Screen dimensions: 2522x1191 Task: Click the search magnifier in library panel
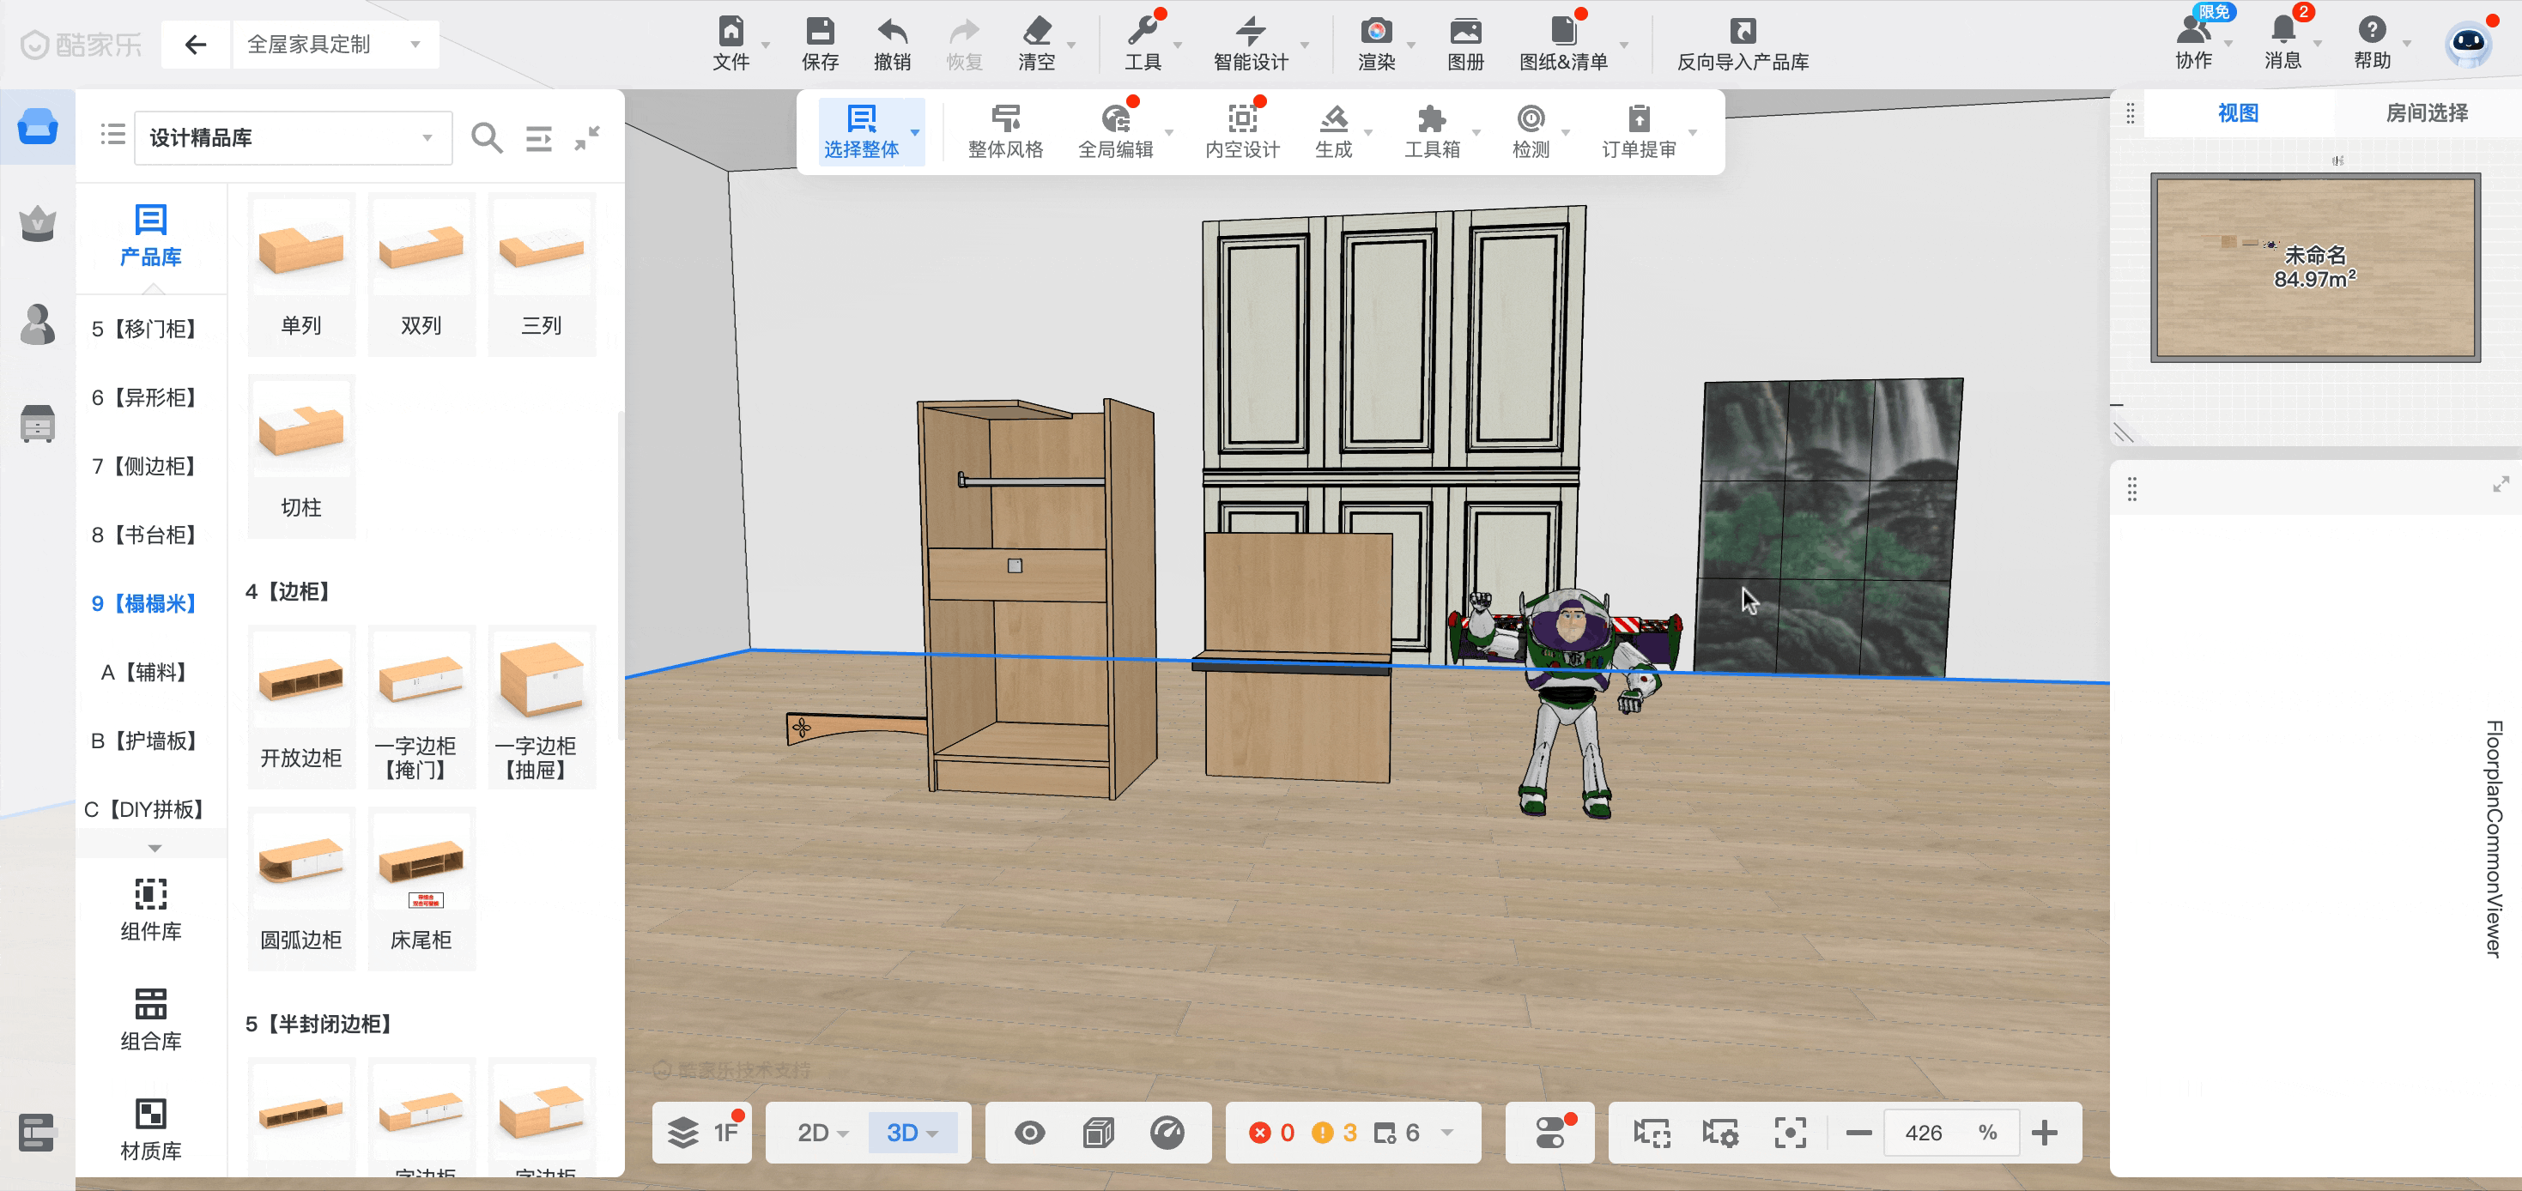click(487, 138)
